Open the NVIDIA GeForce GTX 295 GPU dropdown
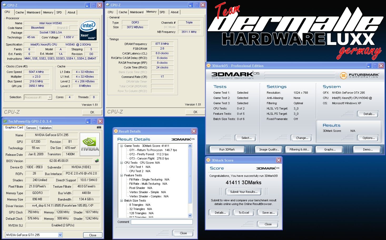The height and width of the screenshot is (240, 386). (x=60, y=235)
